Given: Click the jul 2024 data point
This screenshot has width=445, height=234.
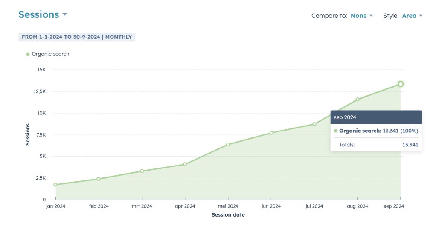Looking at the screenshot, I should tap(314, 124).
